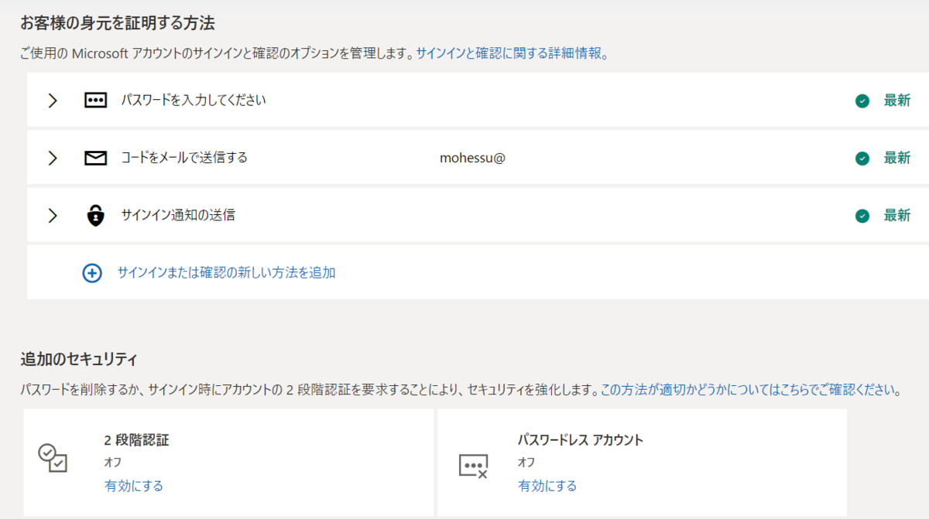Screen dimensions: 929x519
Task: Click the passwordless account icon
Action: 473,466
